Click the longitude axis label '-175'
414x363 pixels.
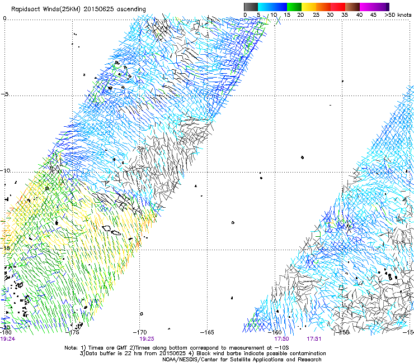pyautogui.click(x=73, y=332)
